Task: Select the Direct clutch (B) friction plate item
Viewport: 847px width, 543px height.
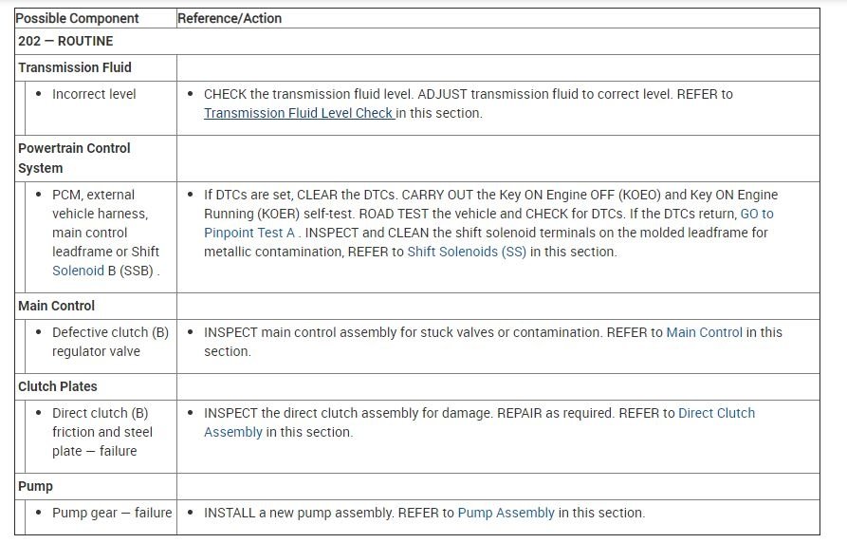Action: point(101,432)
